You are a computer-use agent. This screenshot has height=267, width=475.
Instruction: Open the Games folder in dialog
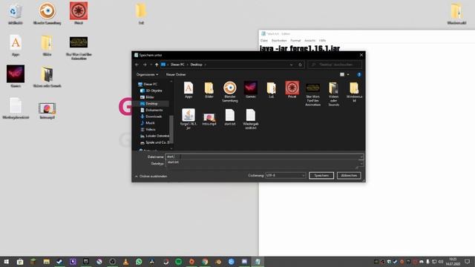(x=251, y=90)
